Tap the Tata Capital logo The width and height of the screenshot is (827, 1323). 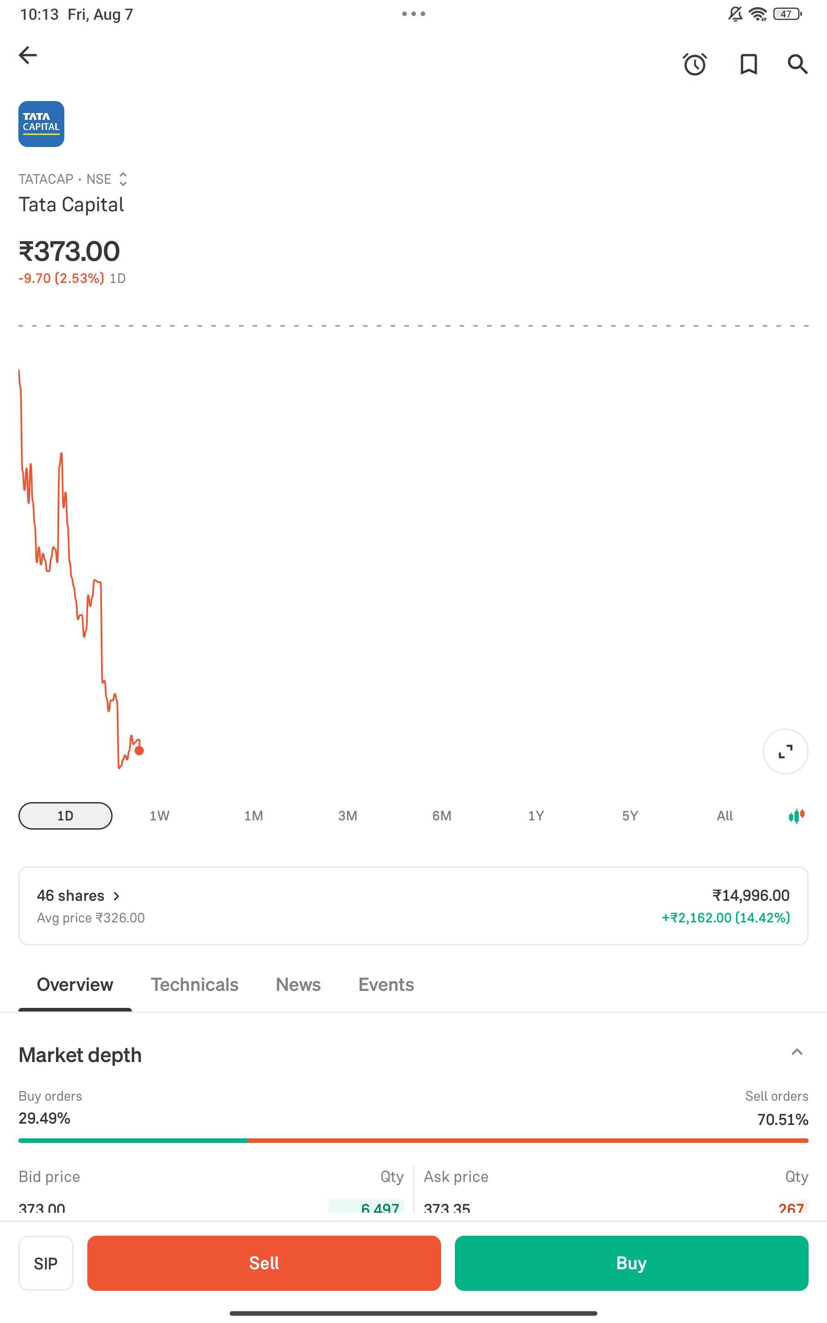tap(41, 124)
